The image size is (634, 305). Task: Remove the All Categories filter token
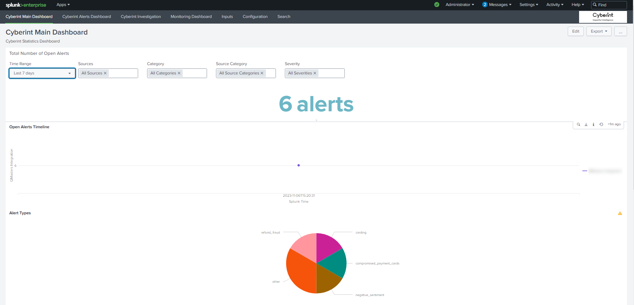coord(179,73)
